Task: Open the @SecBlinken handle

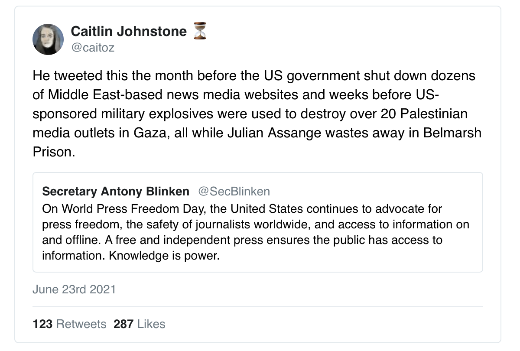Action: point(234,192)
